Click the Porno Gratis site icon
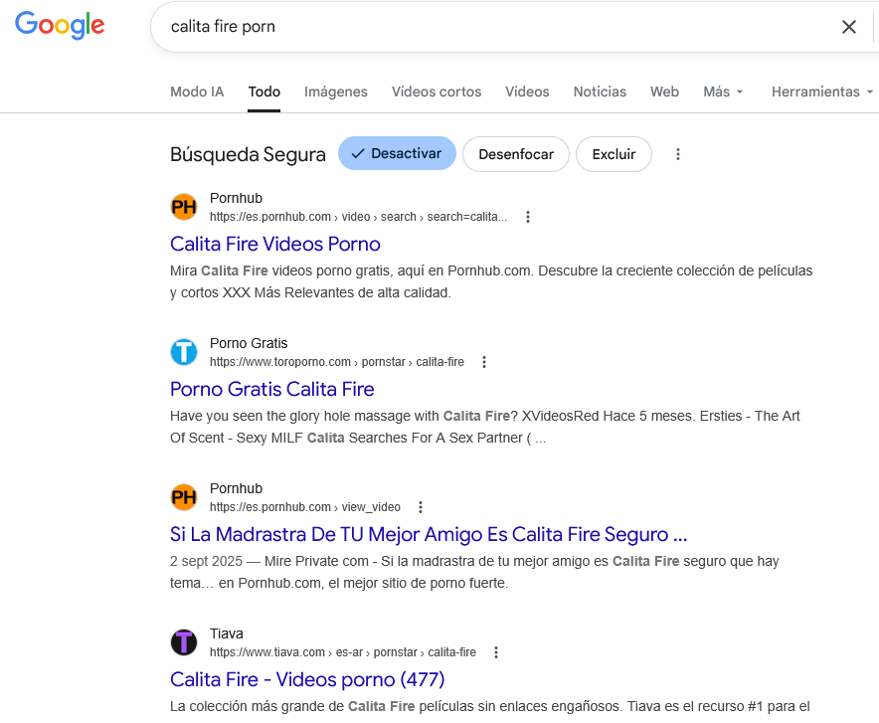The width and height of the screenshot is (879, 723). coord(183,351)
